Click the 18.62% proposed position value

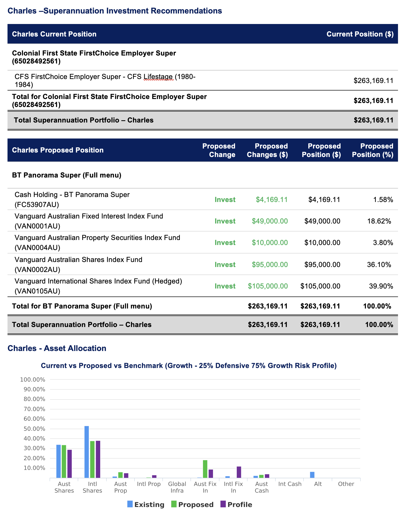379,221
